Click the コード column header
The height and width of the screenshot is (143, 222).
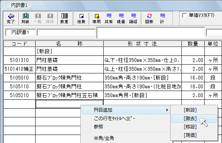(20, 44)
